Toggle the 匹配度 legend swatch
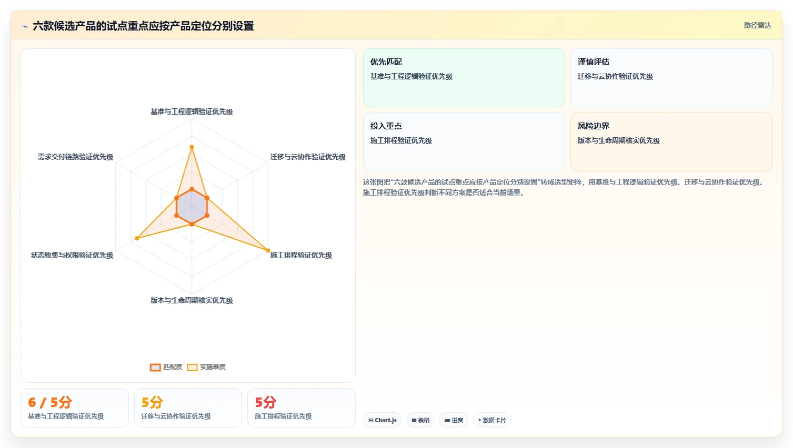Viewport: 793px width, 448px height. coord(155,367)
